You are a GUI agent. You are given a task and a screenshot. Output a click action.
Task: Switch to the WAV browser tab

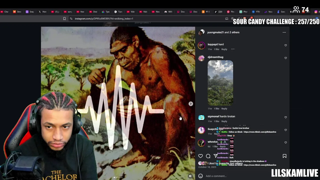pos(168,12)
